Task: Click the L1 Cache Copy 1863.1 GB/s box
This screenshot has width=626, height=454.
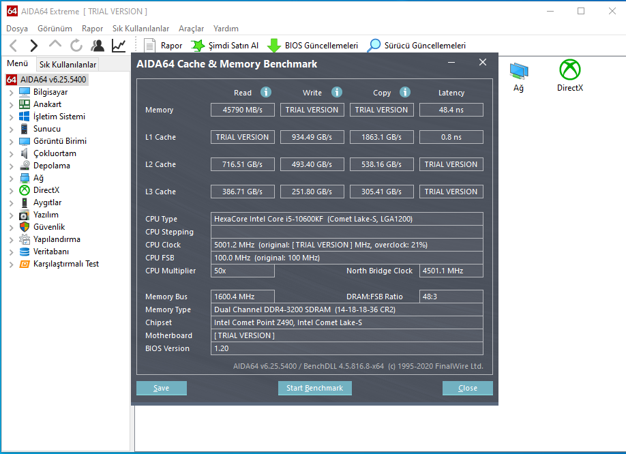Action: pyautogui.click(x=382, y=137)
